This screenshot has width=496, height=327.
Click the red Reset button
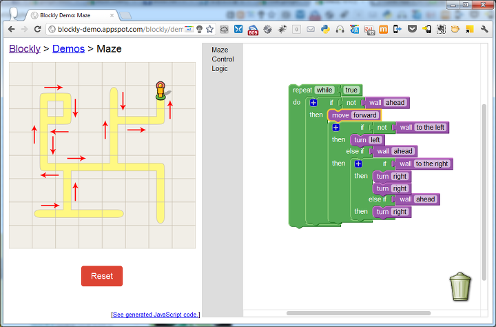[102, 276]
